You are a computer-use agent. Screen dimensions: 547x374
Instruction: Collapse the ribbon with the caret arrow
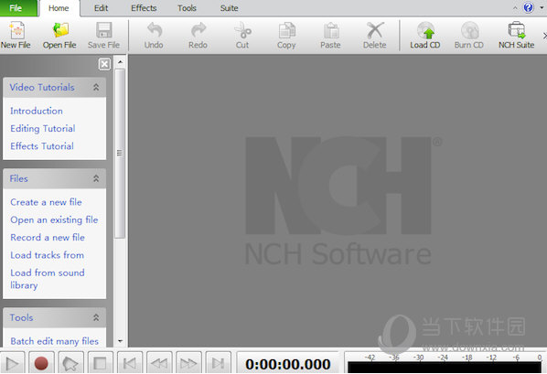click(515, 7)
